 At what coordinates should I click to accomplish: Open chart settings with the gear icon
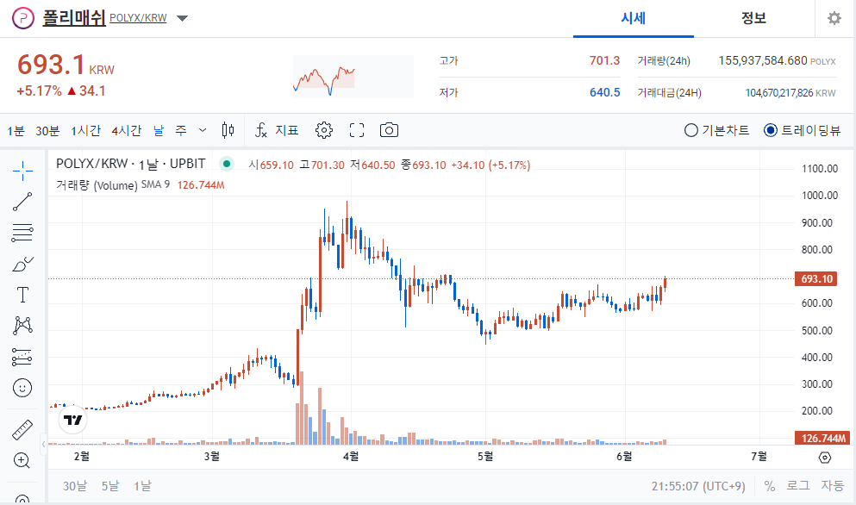click(x=323, y=130)
